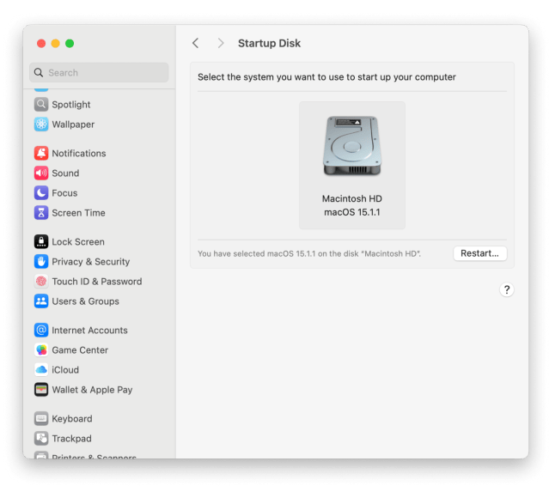Select Lock Screen label in sidebar
This screenshot has width=549, height=492.
click(78, 242)
